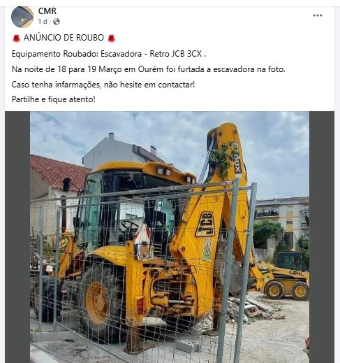Click the "Partilhe e fique atento!" line
The height and width of the screenshot is (363, 340).
pyautogui.click(x=54, y=99)
